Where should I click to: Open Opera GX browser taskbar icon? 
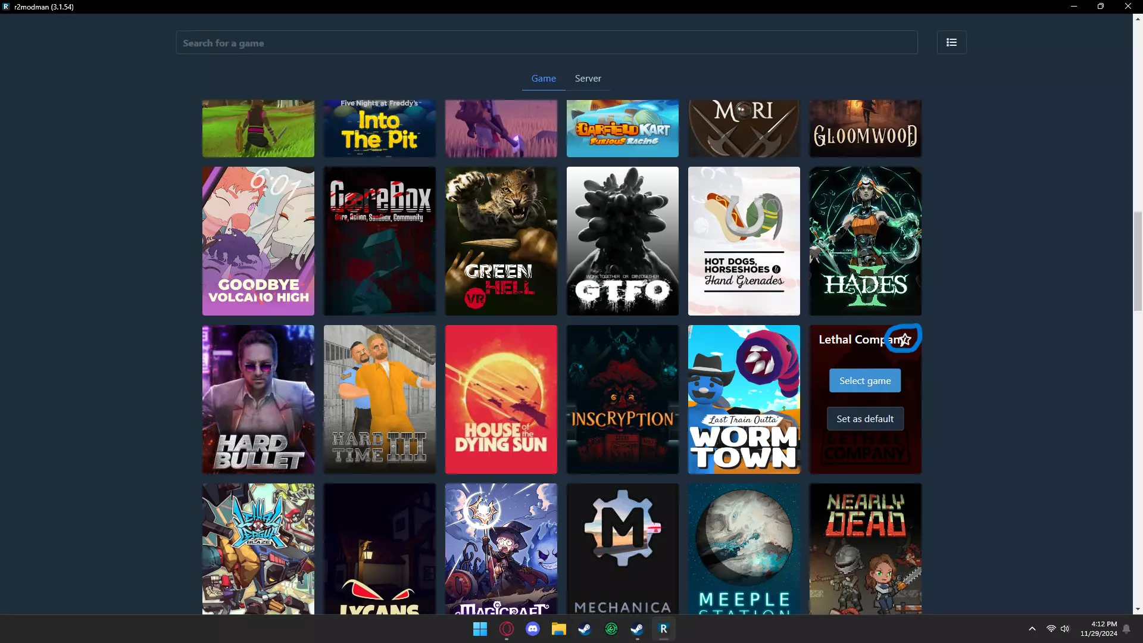(x=507, y=629)
